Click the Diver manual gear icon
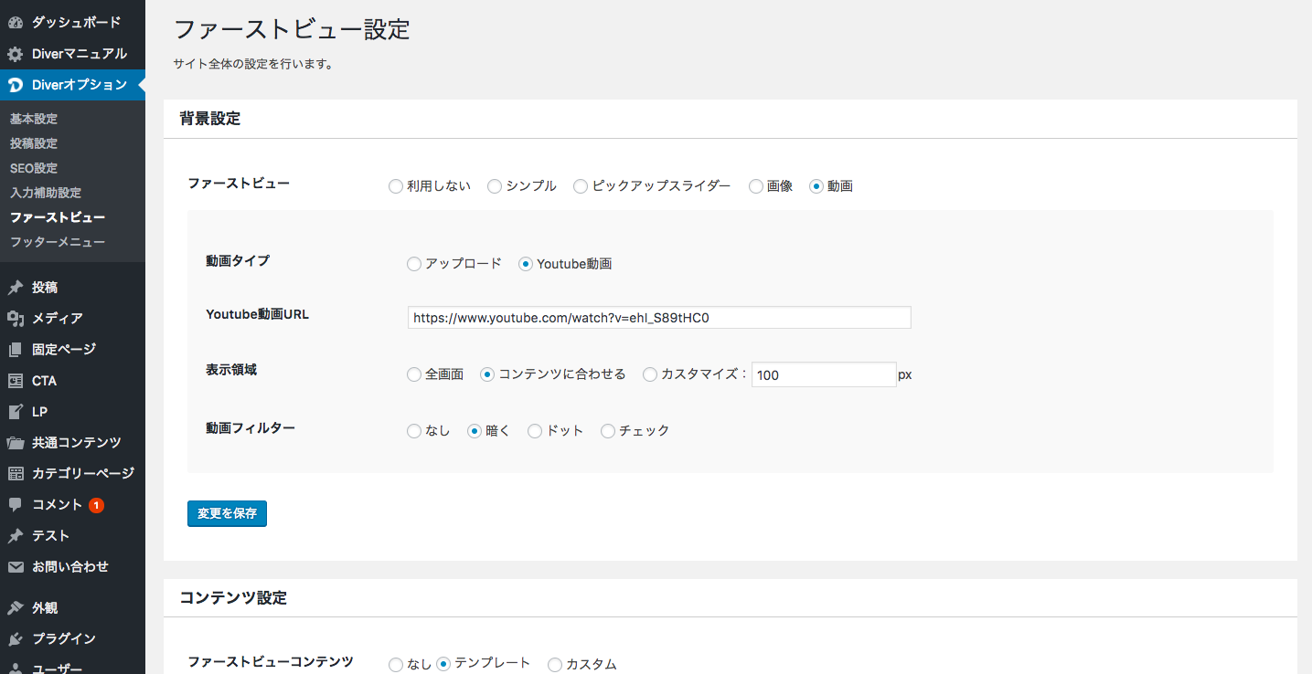The image size is (1312, 674). 16,54
